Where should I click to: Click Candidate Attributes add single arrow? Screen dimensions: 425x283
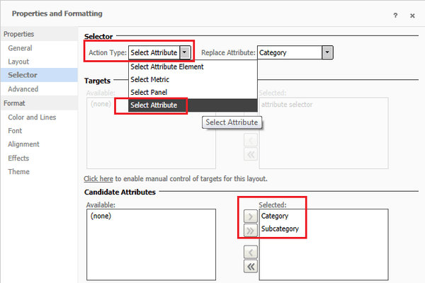pyautogui.click(x=251, y=216)
